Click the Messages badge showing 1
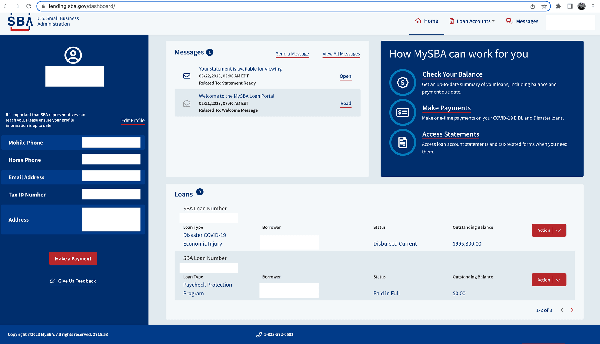The height and width of the screenshot is (344, 600). pos(210,52)
